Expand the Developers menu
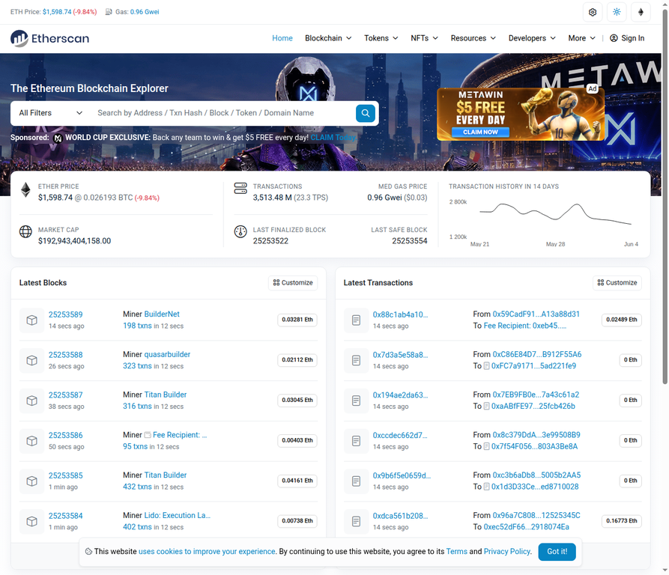Screen dimensions: 669x575 click(532, 38)
